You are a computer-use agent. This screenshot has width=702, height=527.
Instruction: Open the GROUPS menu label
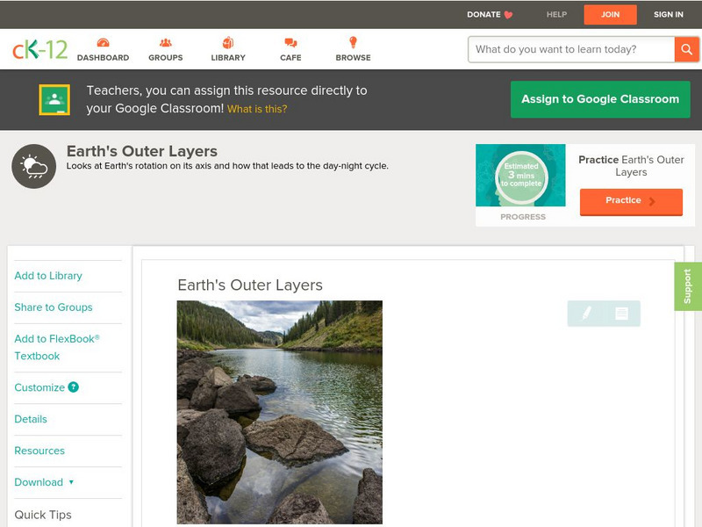[166, 58]
